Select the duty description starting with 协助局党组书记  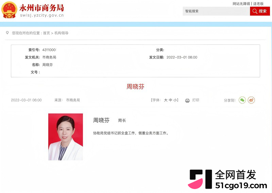point(131,133)
